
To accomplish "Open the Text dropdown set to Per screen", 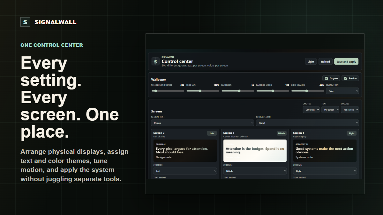I will tap(330, 110).
